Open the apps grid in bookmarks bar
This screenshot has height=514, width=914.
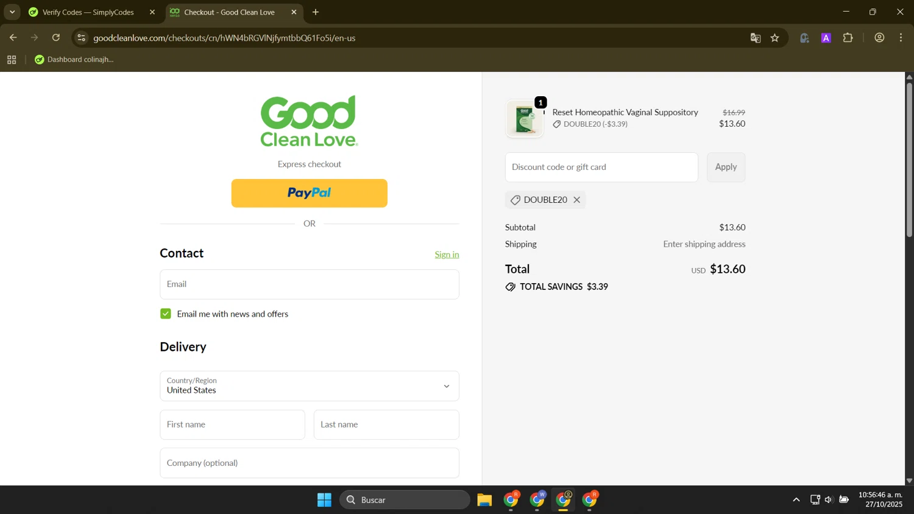[12, 60]
